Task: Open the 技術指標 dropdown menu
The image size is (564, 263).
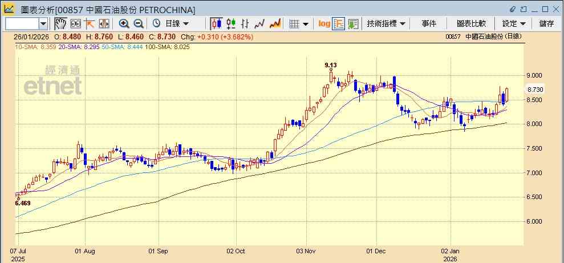Action: pyautogui.click(x=386, y=24)
